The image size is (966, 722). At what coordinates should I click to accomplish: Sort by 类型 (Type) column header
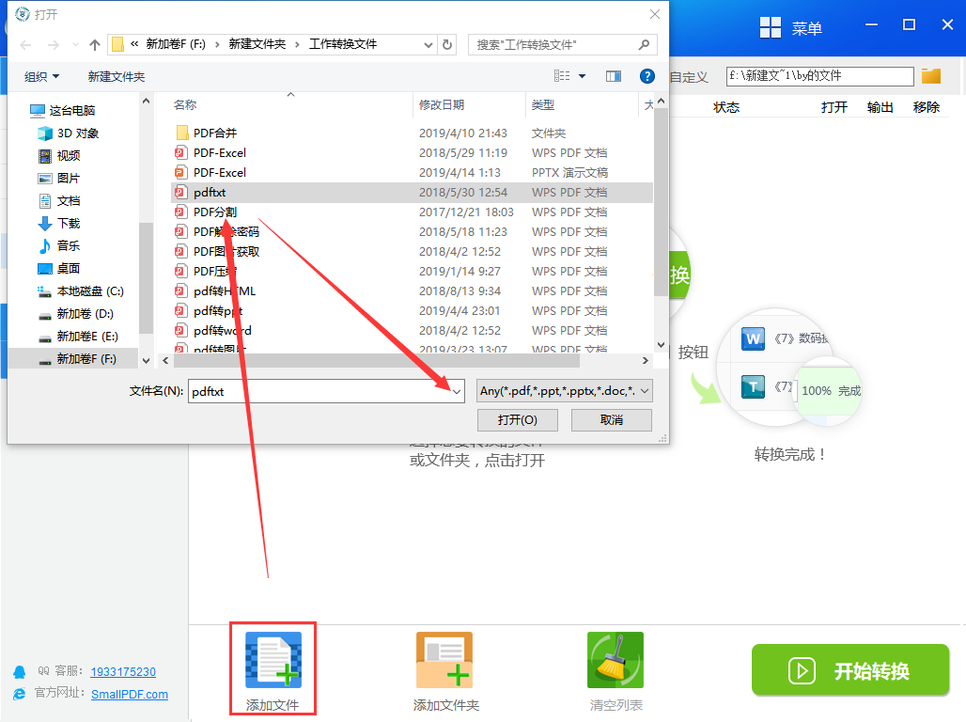pos(543,104)
